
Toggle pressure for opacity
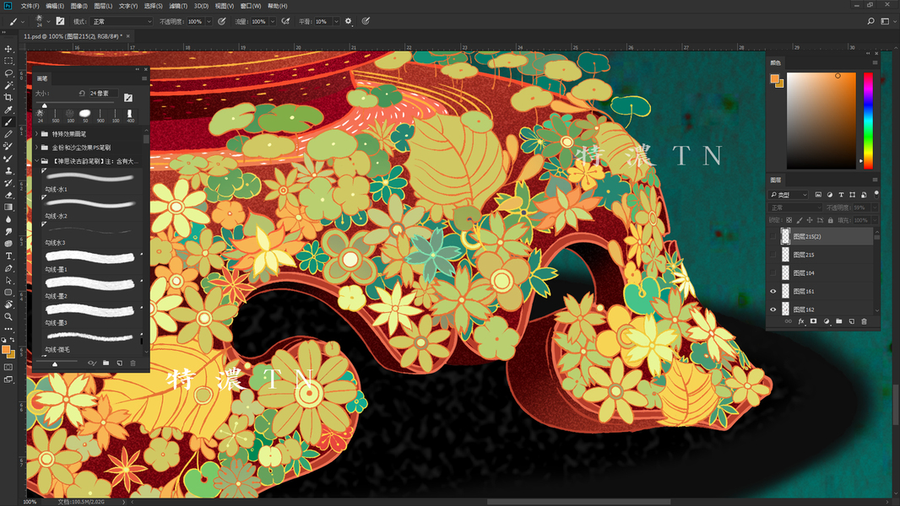221,21
